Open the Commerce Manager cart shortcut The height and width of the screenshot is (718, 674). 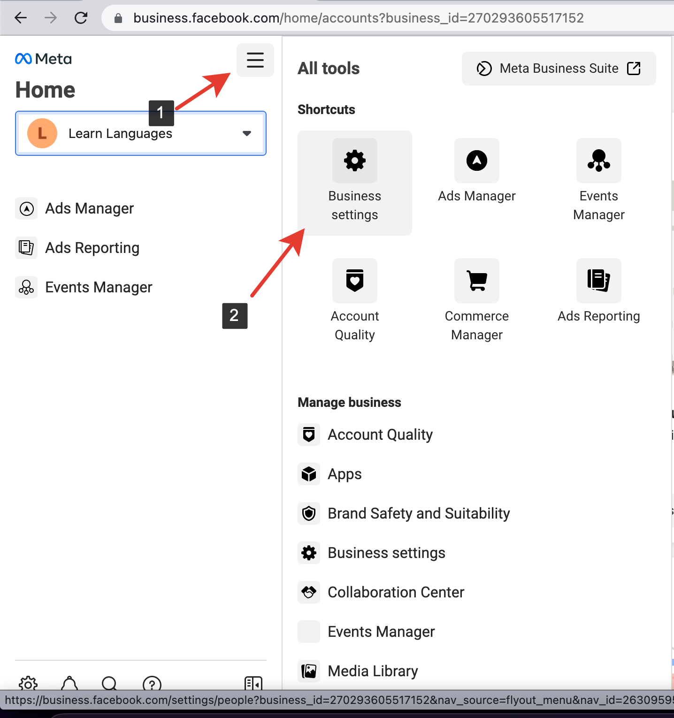tap(476, 281)
